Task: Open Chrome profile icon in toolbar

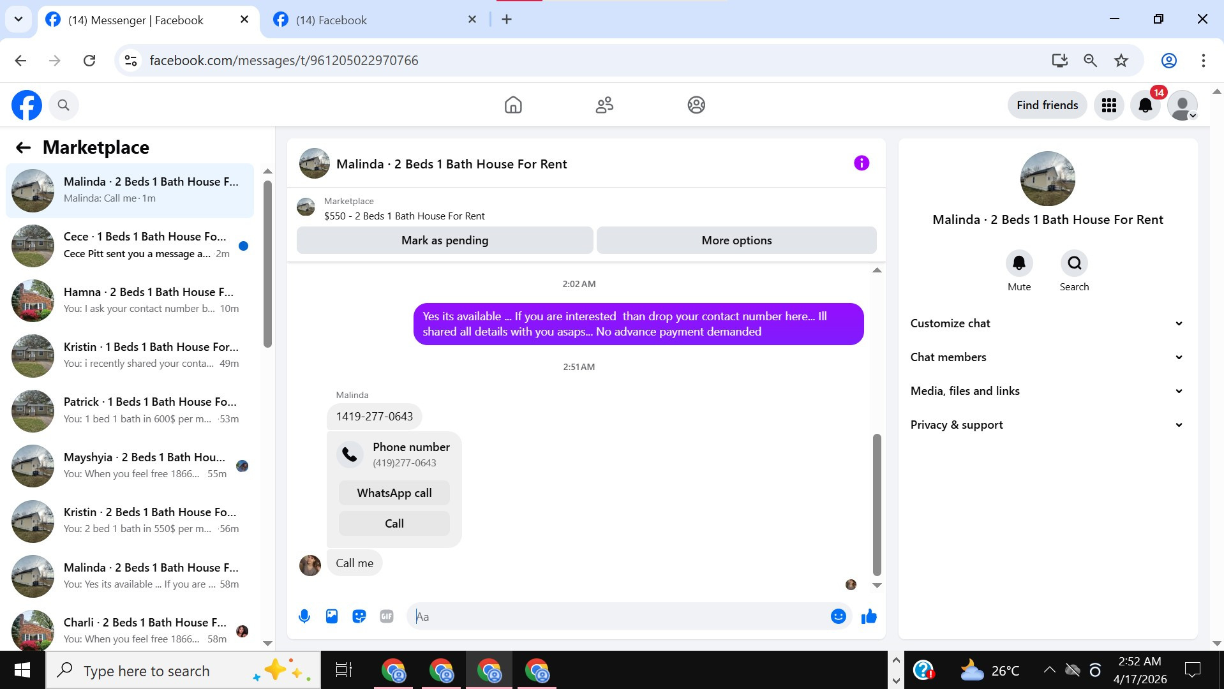Action: tap(1168, 61)
